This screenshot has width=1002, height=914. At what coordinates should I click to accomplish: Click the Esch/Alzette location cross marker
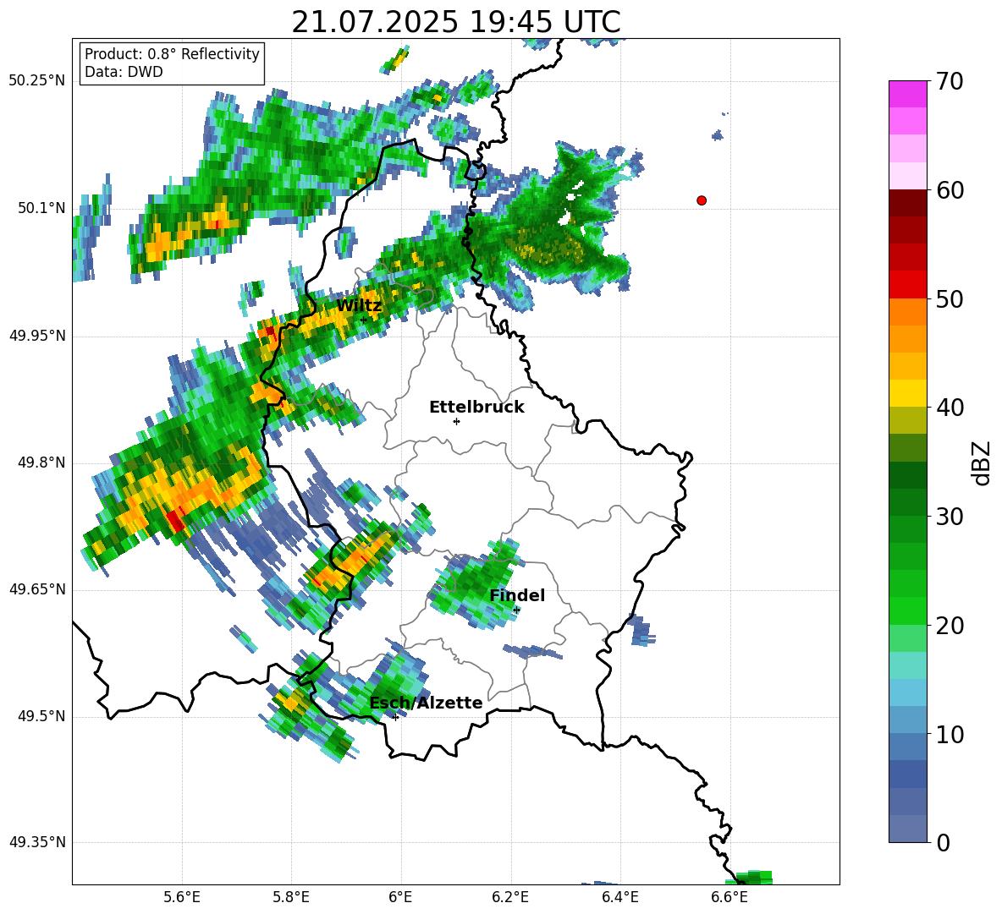(395, 717)
